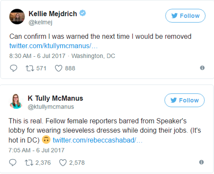Viewport: 214px width, 174px height.
Task: Follow Kellie Mejdrich
Action: pos(185,16)
